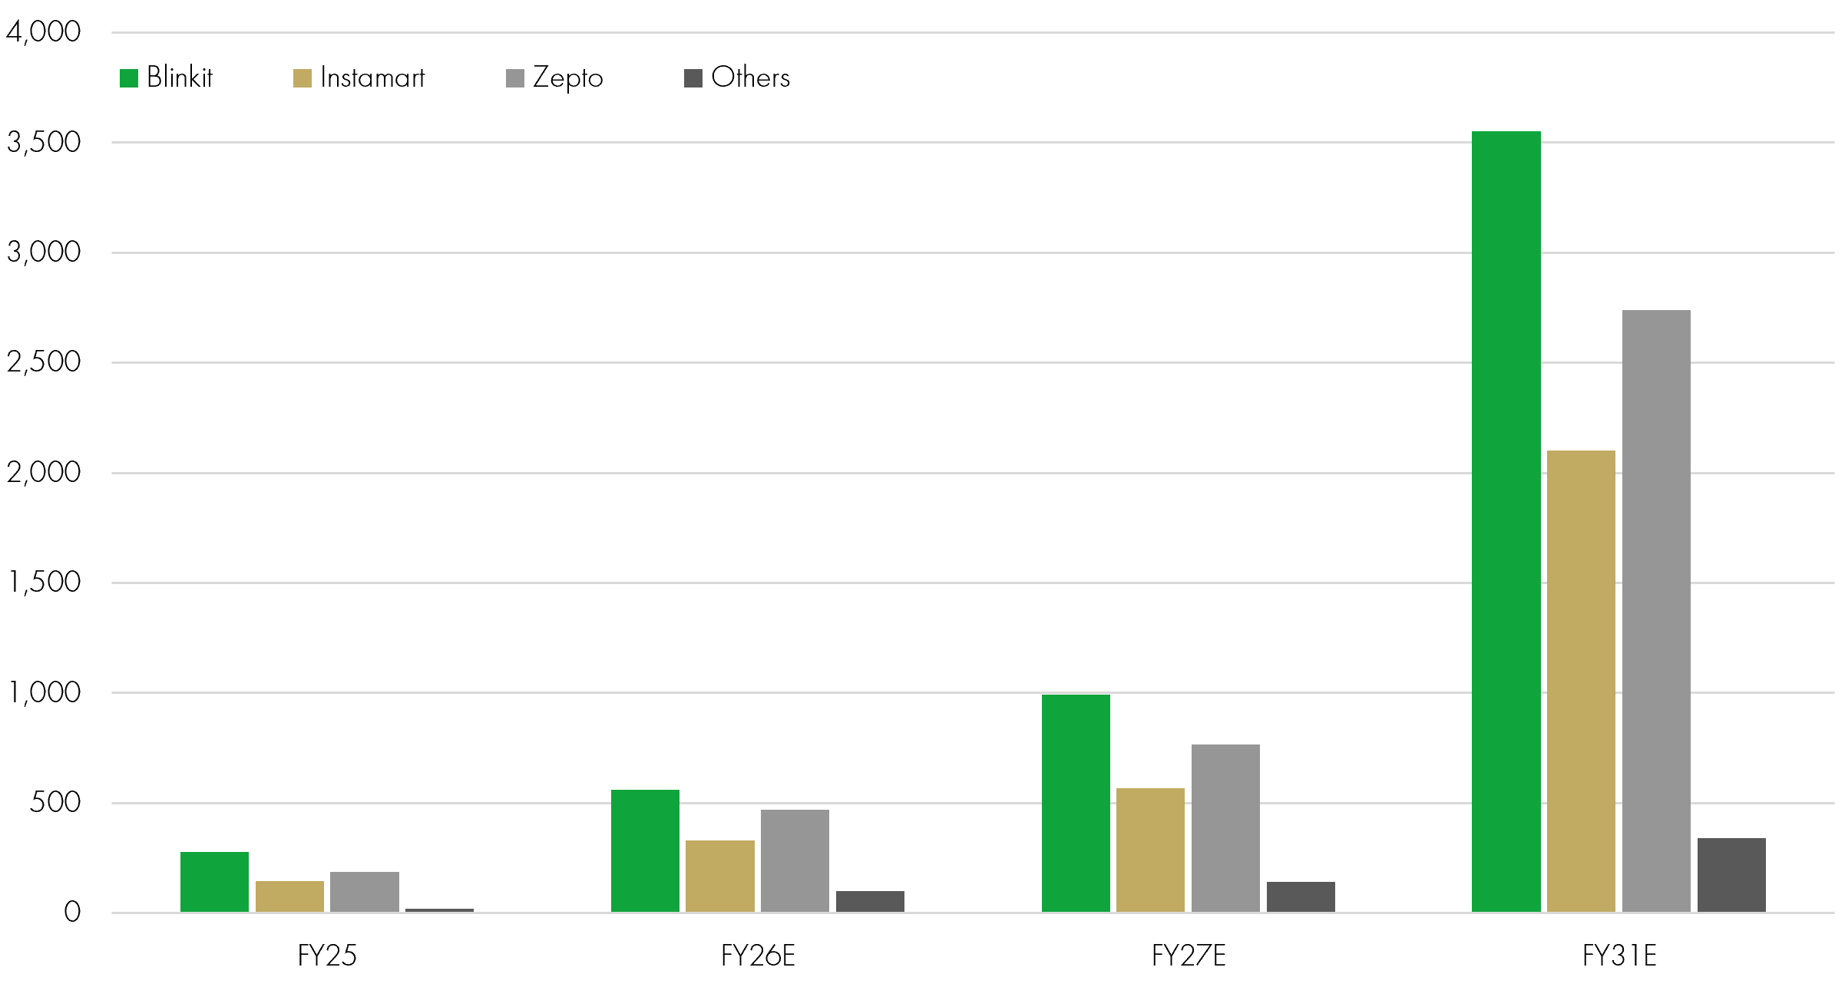Click the FY26E axis label
This screenshot has width=1845, height=997.
click(x=758, y=956)
